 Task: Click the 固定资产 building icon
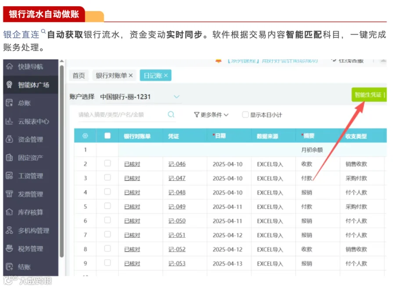click(x=9, y=157)
